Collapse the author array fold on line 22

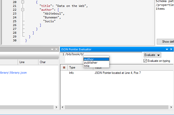[x=23, y=10]
